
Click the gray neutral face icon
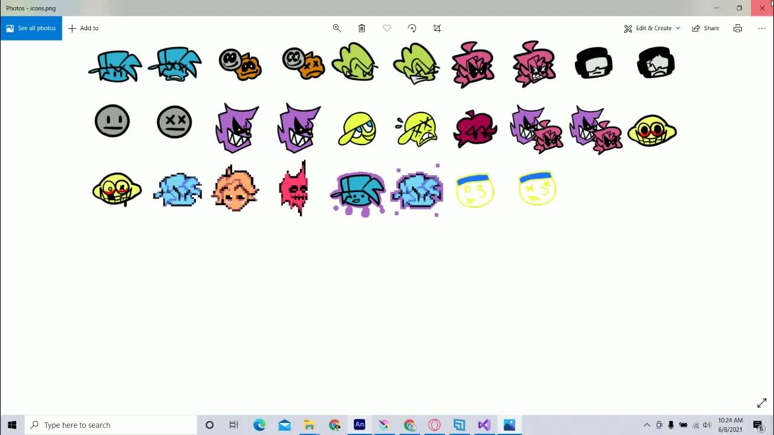(112, 121)
